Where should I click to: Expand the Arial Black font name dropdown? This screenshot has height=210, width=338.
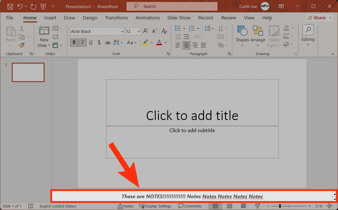(122, 31)
